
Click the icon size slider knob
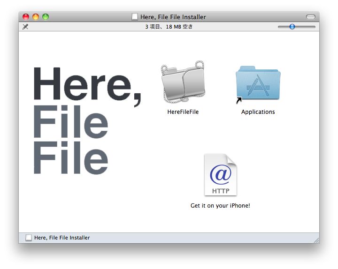tap(292, 26)
